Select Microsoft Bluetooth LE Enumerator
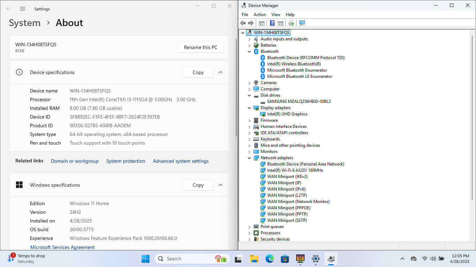 pos(299,76)
